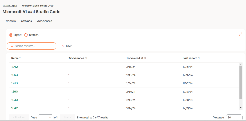Open the Workspaces tab

click(x=44, y=21)
